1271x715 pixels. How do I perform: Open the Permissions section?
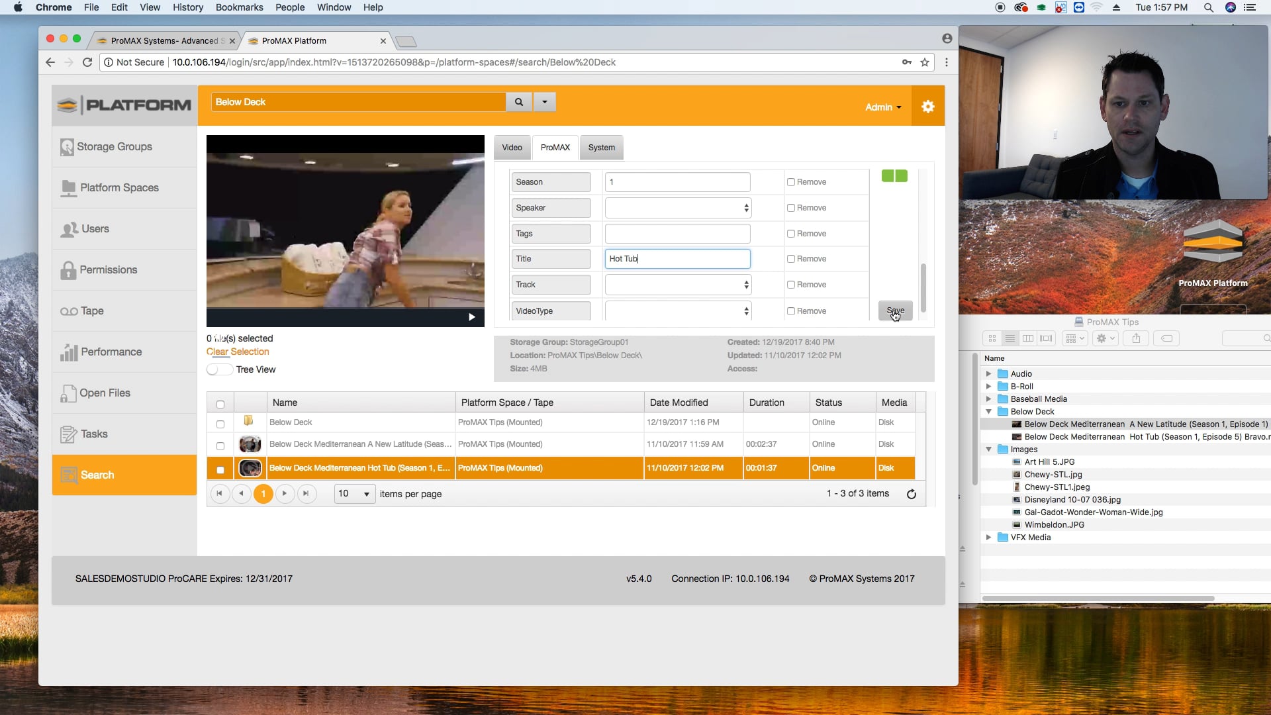[x=108, y=270]
